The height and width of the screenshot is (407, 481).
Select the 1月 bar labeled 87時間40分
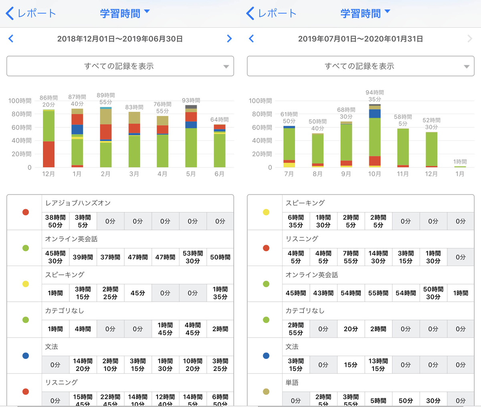pyautogui.click(x=77, y=138)
